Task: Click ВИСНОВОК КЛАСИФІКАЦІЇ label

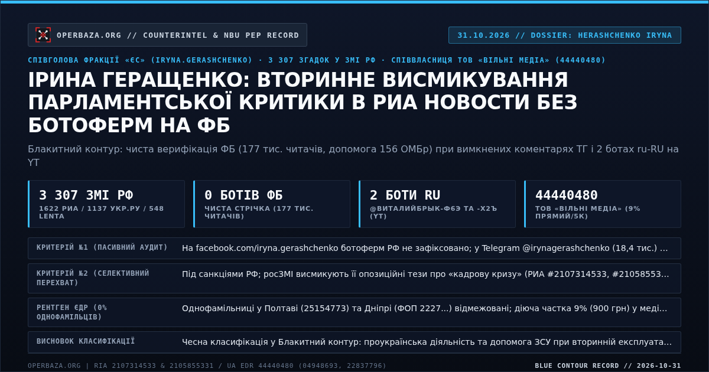Action: 86,341
